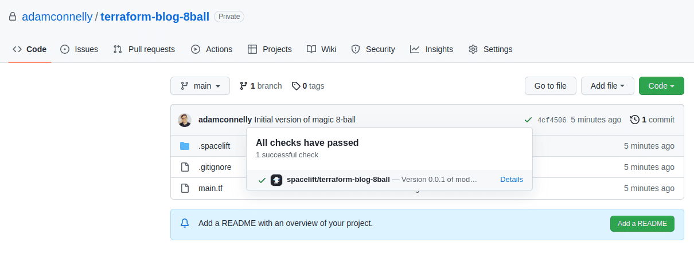
Task: Click the .gitignore file icon
Action: pos(185,167)
